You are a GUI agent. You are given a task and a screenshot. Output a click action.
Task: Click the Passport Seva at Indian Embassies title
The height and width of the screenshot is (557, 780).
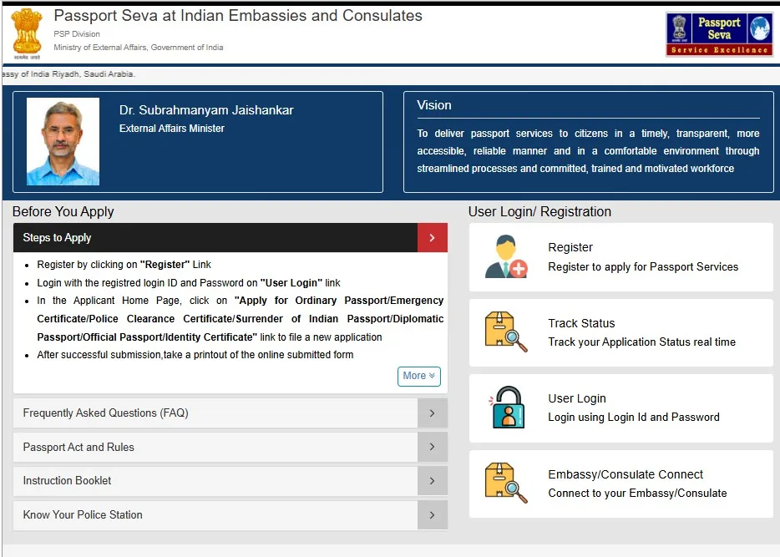point(238,15)
